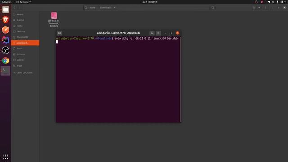
Task: Open the terminal hamburger menu
Action: 158,33
